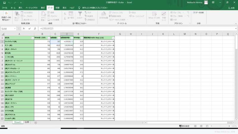Click the tell-me search box 実行したい作業
238x134 pixels.
click(x=95, y=8)
